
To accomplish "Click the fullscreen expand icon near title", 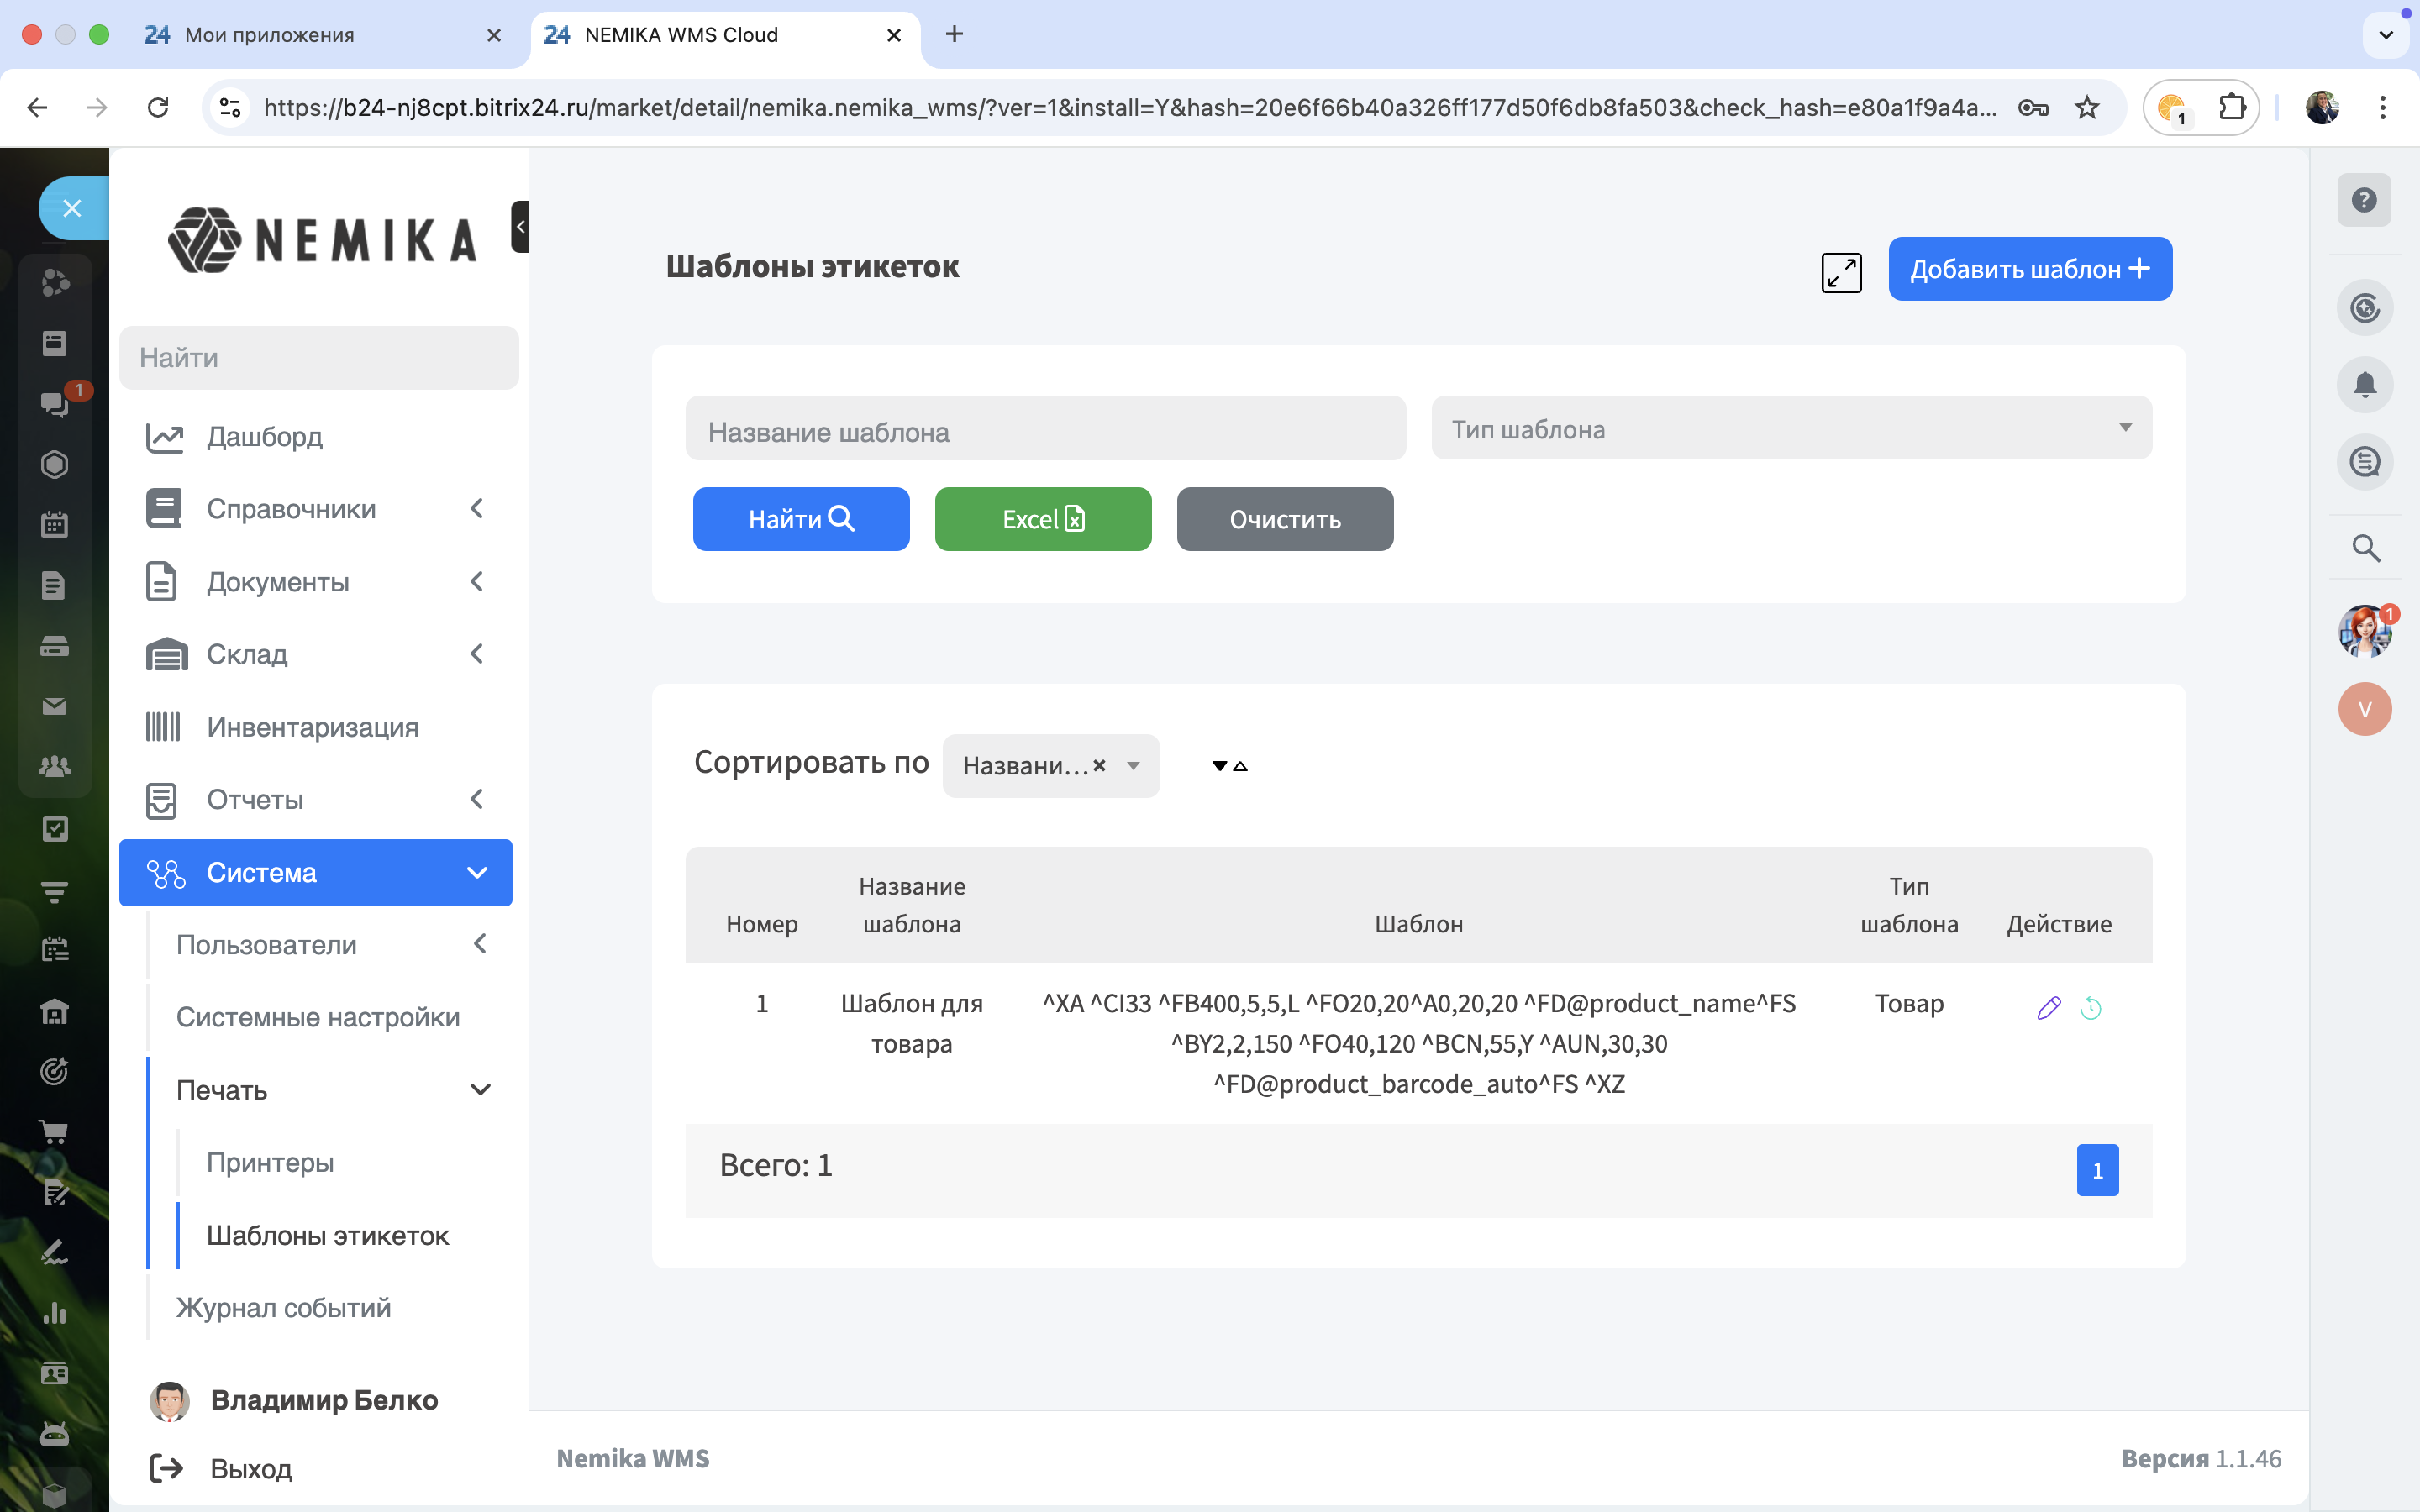I will pos(1841,272).
